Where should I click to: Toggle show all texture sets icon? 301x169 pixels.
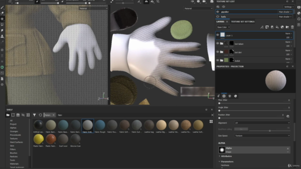pos(223,7)
